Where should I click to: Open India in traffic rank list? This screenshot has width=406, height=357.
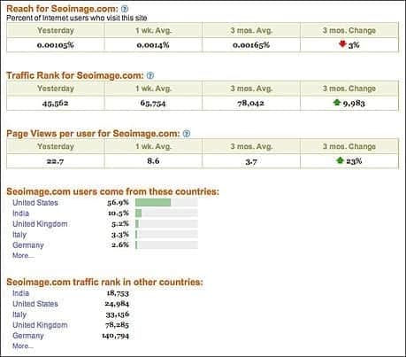click(x=20, y=293)
